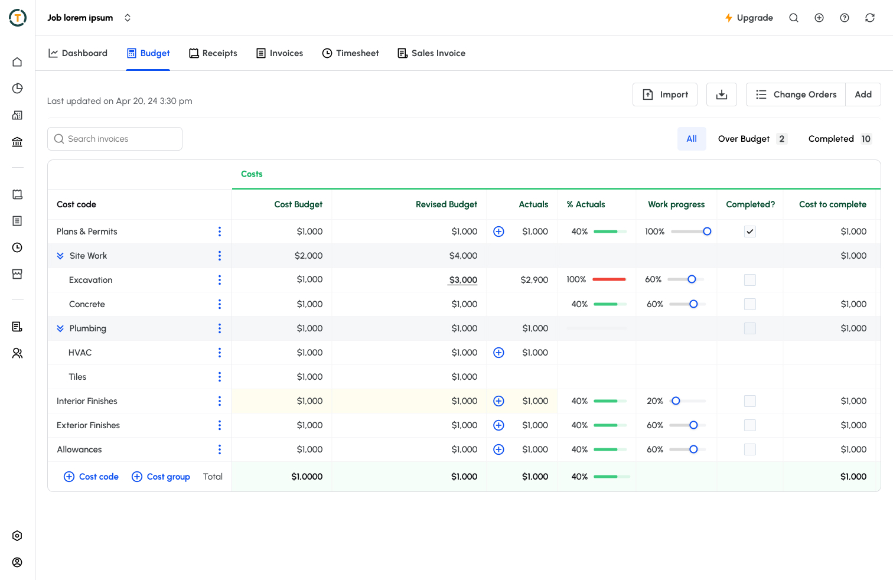The height and width of the screenshot is (580, 893).
Task: Click plus icon beside Exterior Finishes actuals
Action: coord(498,425)
